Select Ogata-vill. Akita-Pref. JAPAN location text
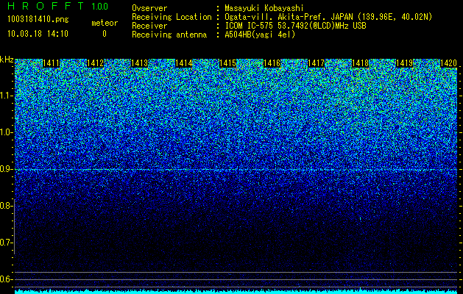Image resolution: width=463 pixels, height=294 pixels. click(328, 17)
